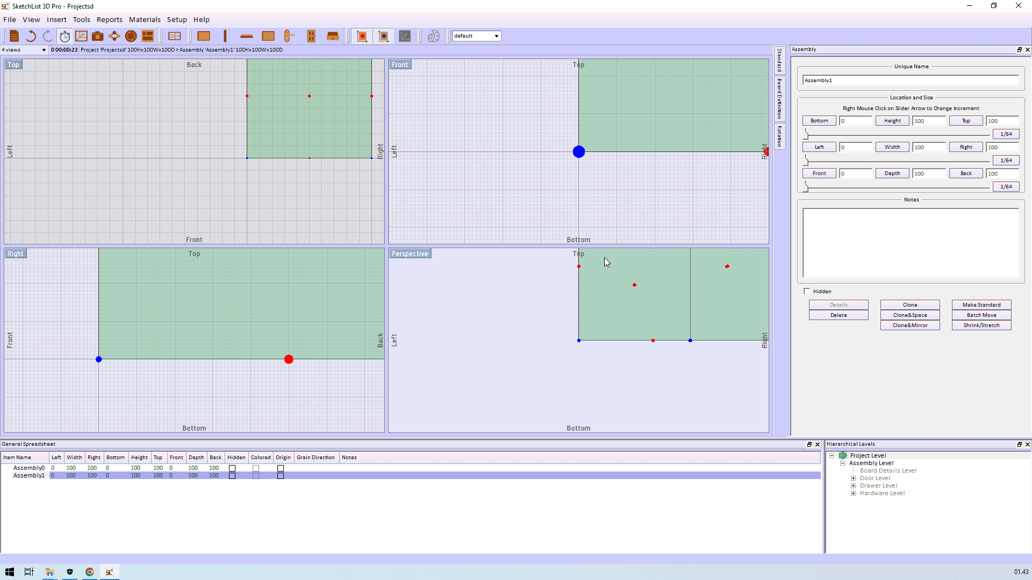Switch to the Board Definition side tab
1032x580 pixels.
[x=779, y=98]
